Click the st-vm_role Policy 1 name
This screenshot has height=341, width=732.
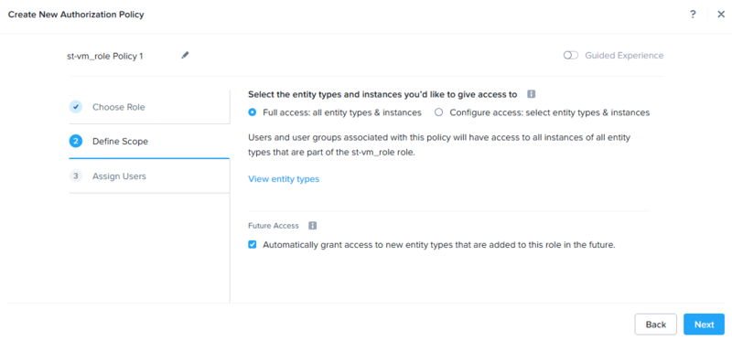105,57
